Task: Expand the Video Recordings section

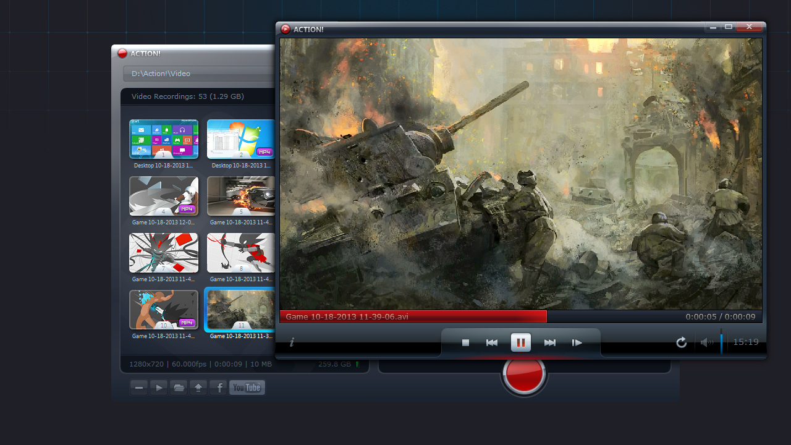Action: click(x=187, y=96)
